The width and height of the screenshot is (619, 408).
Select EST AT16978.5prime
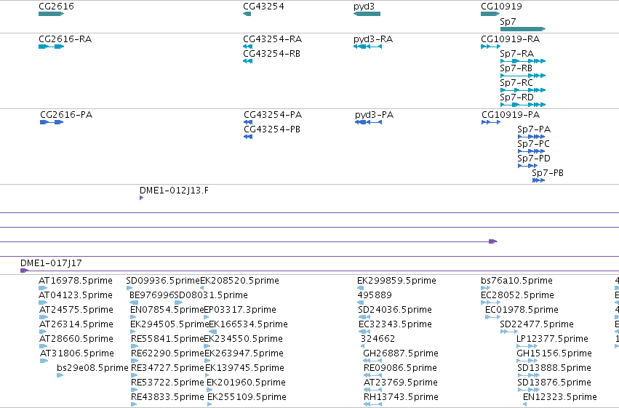[43, 288]
